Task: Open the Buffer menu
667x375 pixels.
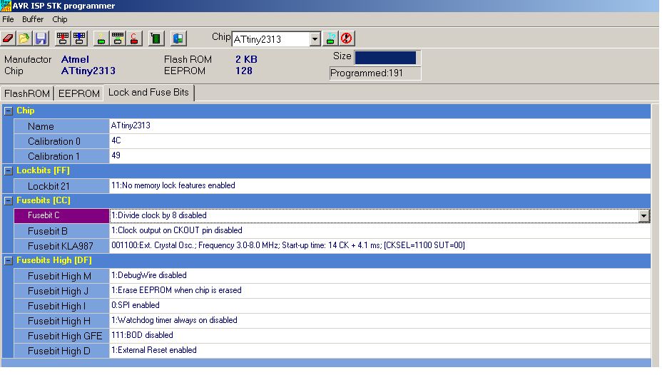Action: (x=33, y=19)
